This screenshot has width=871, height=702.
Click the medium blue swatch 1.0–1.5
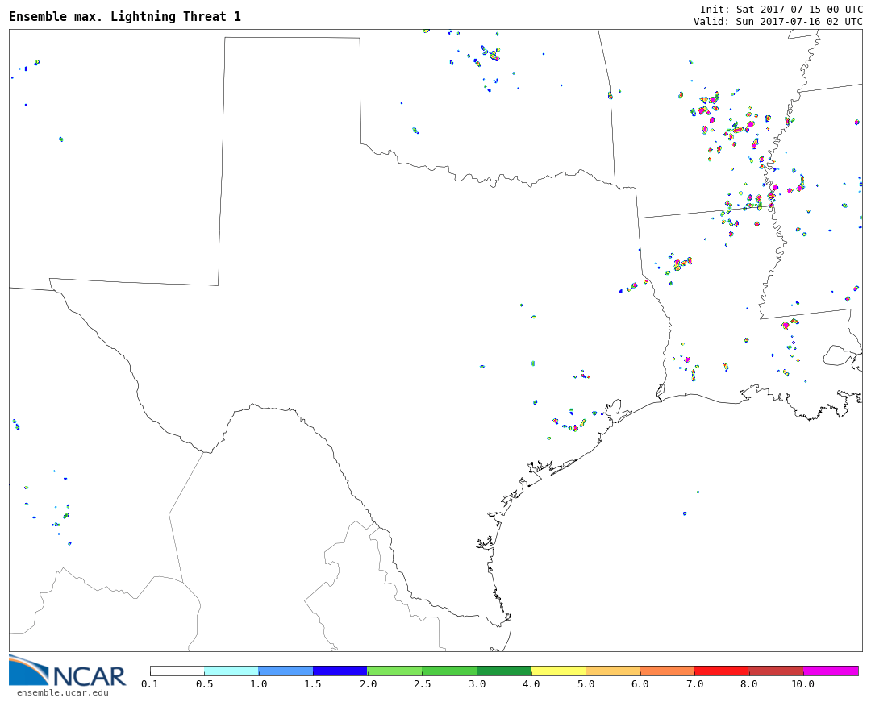[285, 671]
